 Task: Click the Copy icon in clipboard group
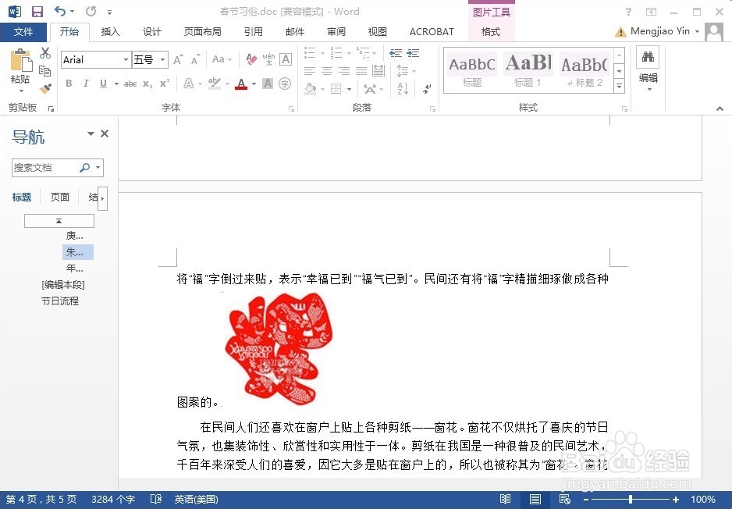tap(44, 71)
